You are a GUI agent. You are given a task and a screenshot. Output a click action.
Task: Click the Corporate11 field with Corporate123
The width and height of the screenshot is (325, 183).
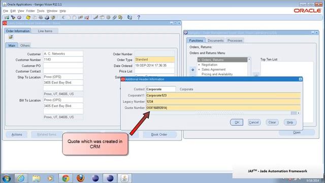tap(223, 96)
